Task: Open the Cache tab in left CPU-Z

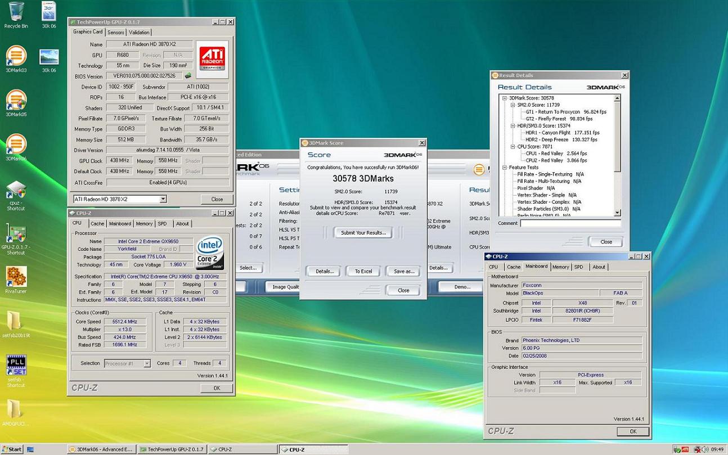Action: pyautogui.click(x=97, y=224)
